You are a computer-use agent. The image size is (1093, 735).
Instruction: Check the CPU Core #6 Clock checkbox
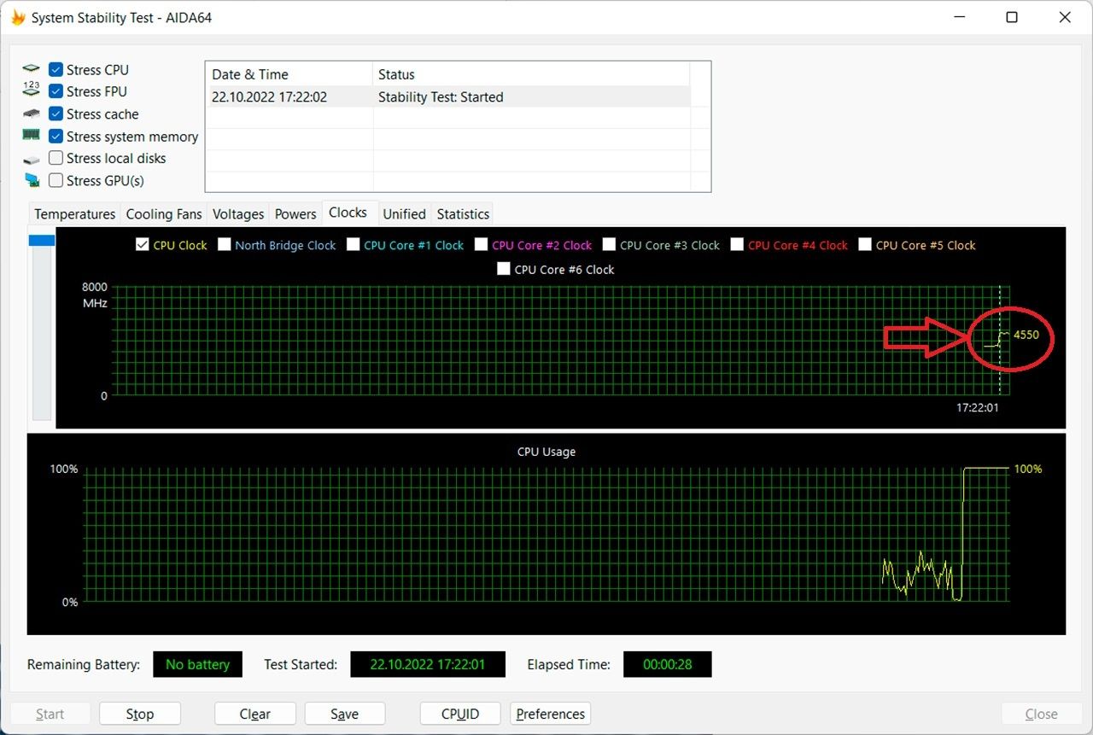tap(504, 269)
